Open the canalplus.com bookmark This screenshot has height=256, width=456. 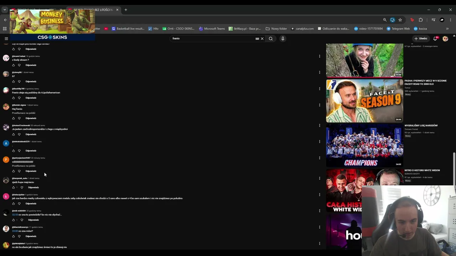click(302, 29)
